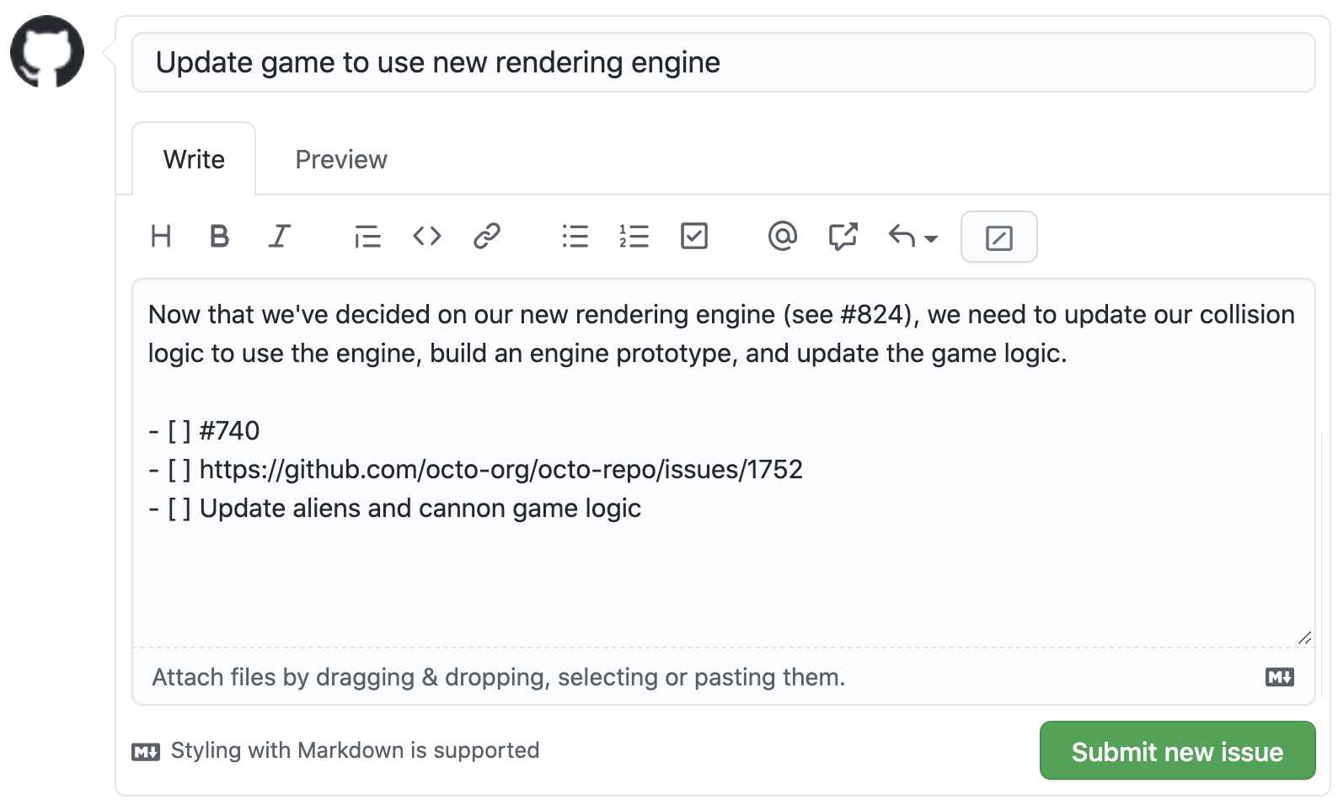Screen dimensions: 1338x805
Task: Apply italic text formatting
Action: click(279, 237)
